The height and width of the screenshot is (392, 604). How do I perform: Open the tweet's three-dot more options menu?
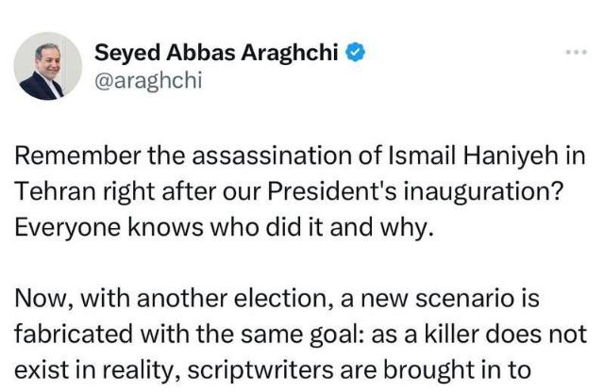tap(576, 54)
